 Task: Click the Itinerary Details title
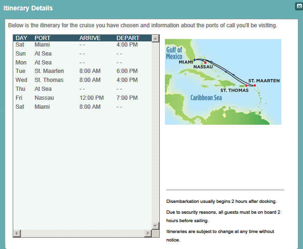pyautogui.click(x=28, y=8)
